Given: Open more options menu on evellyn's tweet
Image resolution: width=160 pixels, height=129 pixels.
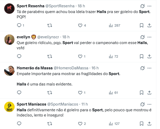Looking at the screenshot, I should point(149,37).
